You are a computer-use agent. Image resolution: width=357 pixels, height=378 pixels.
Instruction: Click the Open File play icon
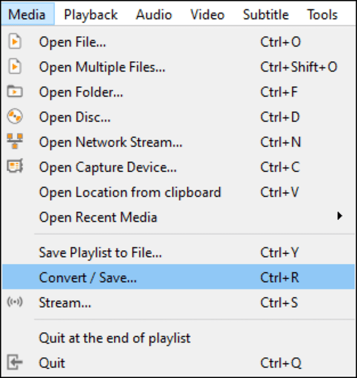pos(15,42)
